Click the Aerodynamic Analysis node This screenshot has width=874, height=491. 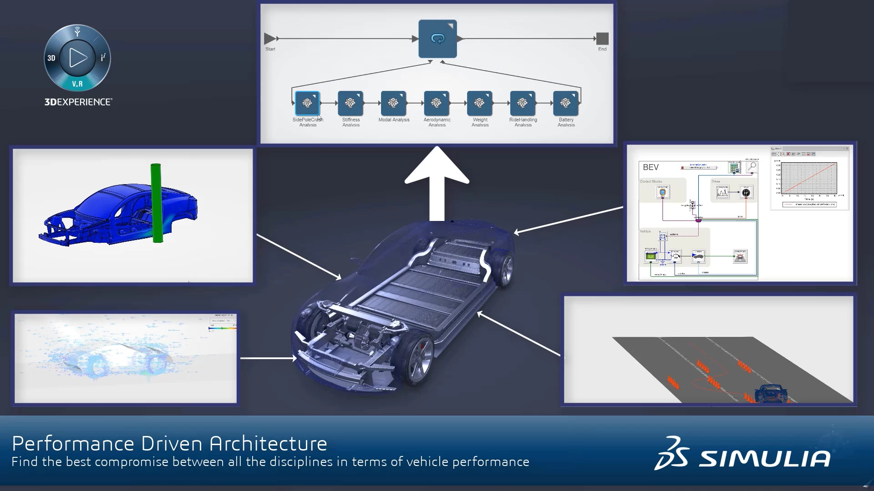437,103
